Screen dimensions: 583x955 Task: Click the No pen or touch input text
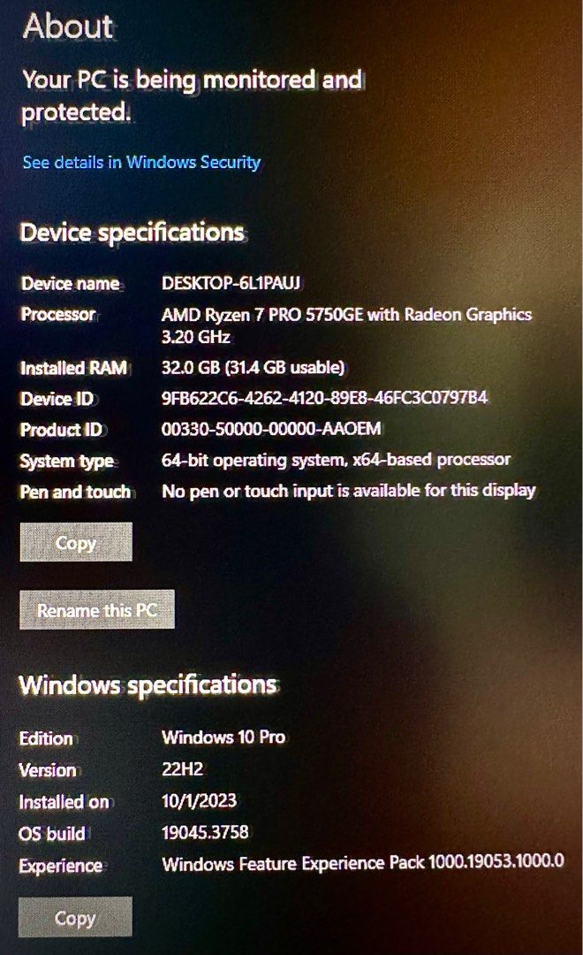point(349,491)
